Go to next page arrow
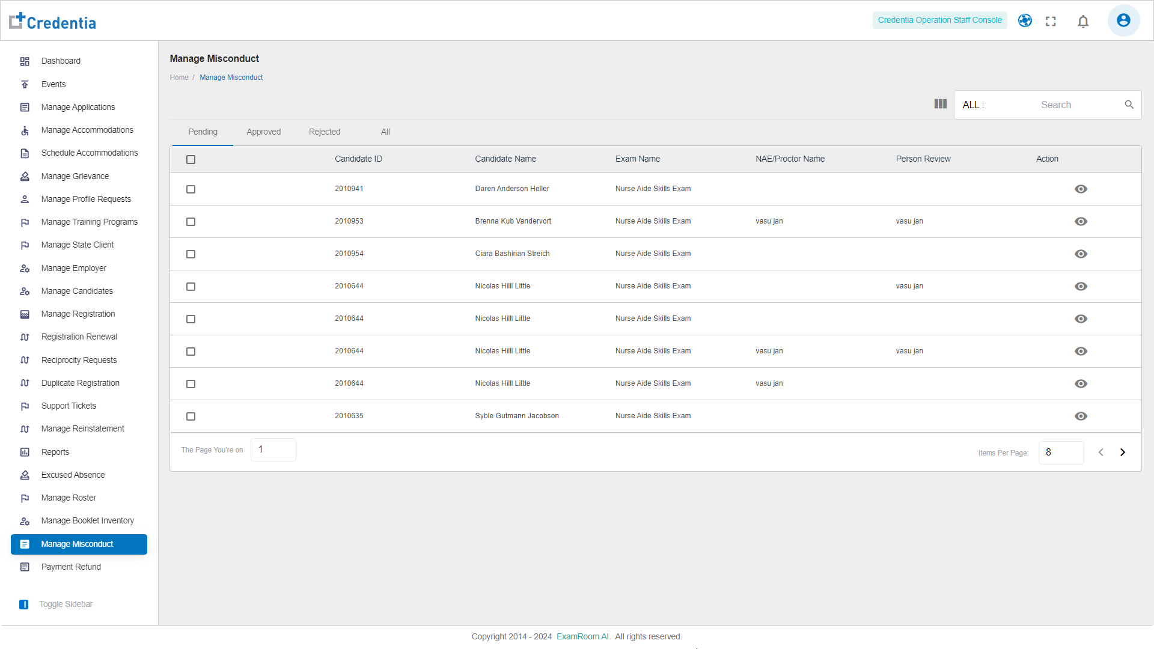 pos(1122,452)
